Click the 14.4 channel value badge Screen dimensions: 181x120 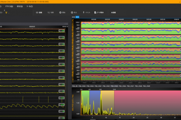coord(62,64)
